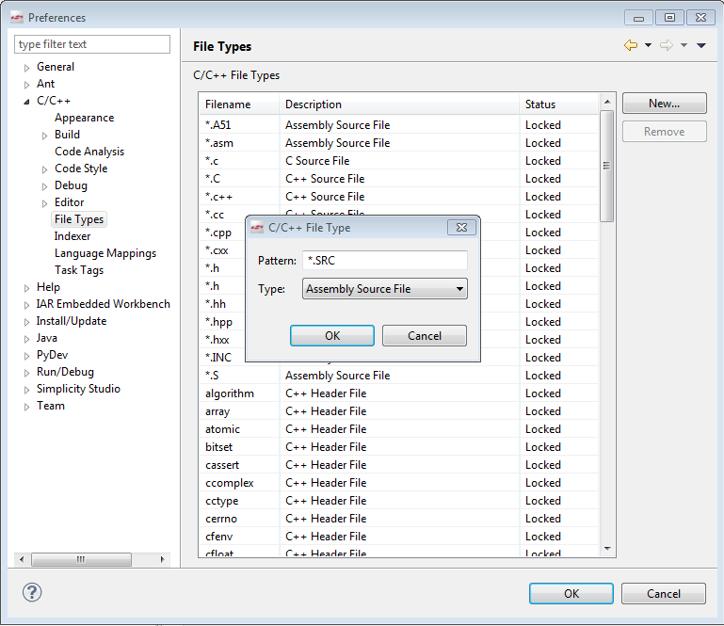
Task: Expand the PyDev node
Action: 26,356
